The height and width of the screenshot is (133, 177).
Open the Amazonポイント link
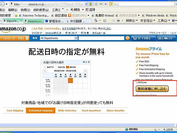pos(53,33)
